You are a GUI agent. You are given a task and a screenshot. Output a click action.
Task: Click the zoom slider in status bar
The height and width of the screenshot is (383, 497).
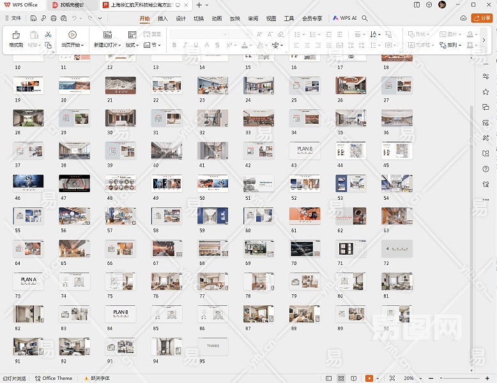459,379
